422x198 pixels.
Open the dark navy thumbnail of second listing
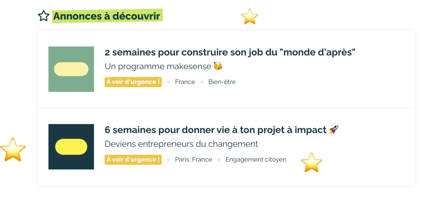(x=71, y=147)
